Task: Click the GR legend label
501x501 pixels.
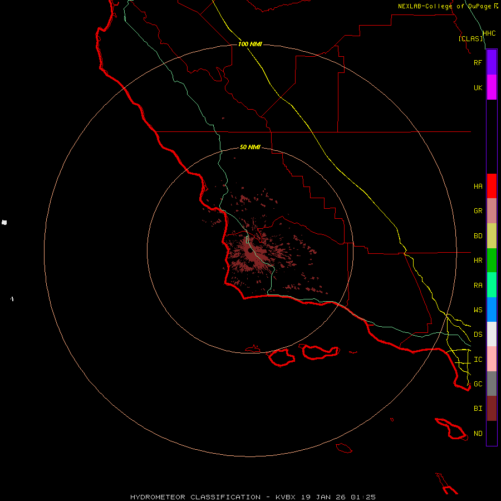Action: [x=478, y=211]
